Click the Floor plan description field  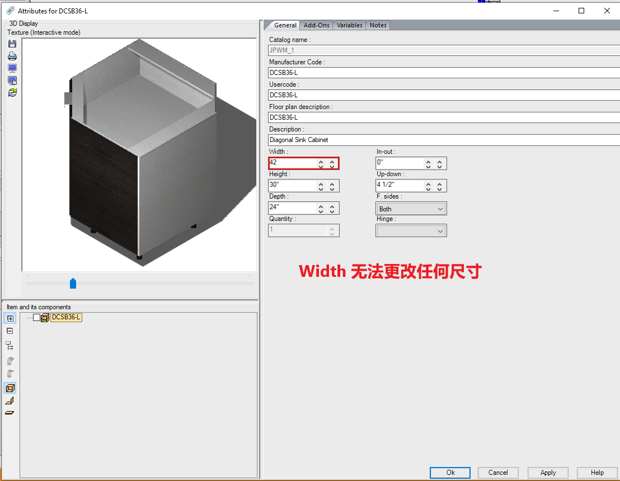(444, 117)
